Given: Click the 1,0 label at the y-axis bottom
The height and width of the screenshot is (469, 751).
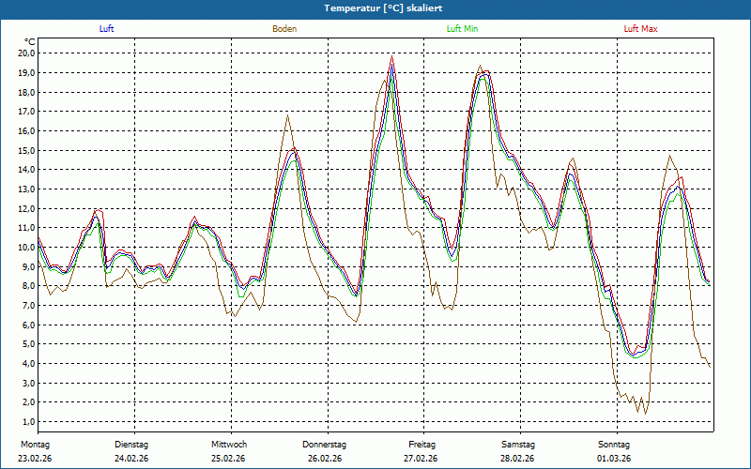Looking at the screenshot, I should coord(27,421).
